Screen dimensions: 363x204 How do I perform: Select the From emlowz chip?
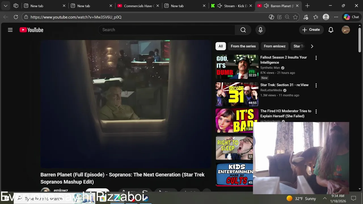point(275,46)
